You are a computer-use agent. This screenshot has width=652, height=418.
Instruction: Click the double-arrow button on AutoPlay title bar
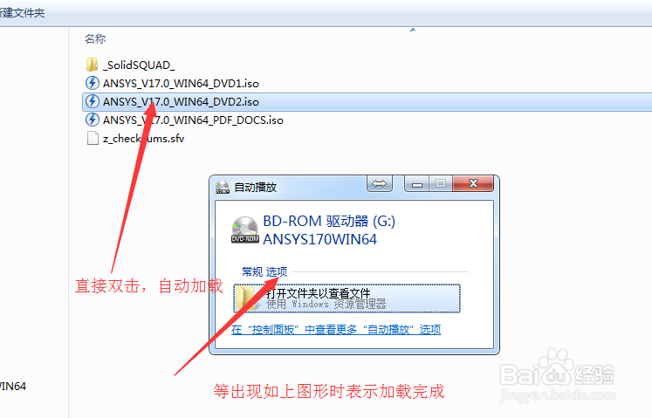(379, 183)
